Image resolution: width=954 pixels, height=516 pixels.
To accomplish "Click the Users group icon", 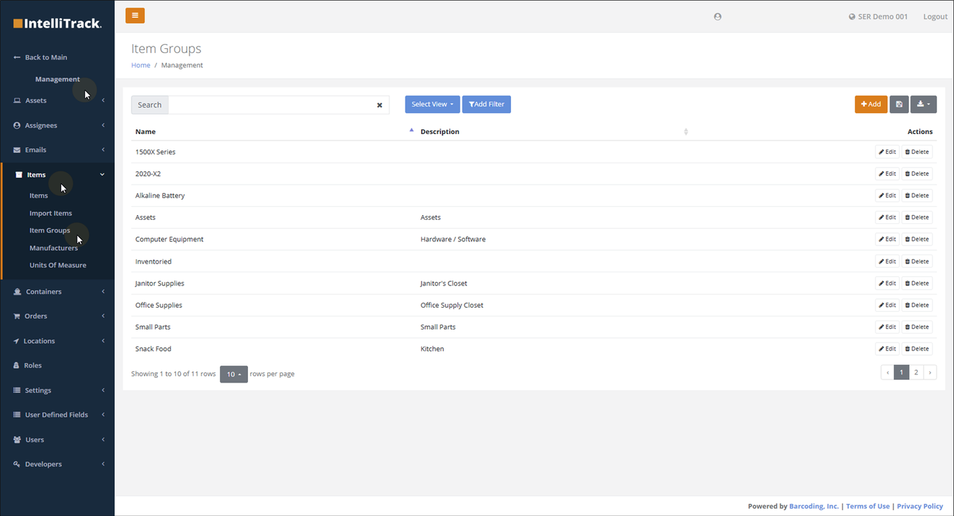I will (18, 440).
